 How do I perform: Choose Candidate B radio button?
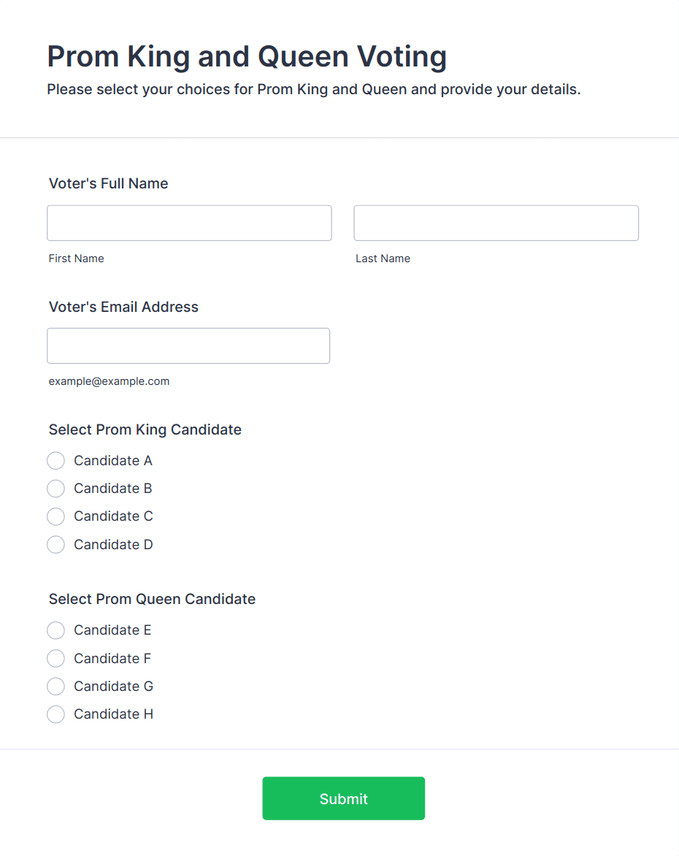pyautogui.click(x=56, y=489)
